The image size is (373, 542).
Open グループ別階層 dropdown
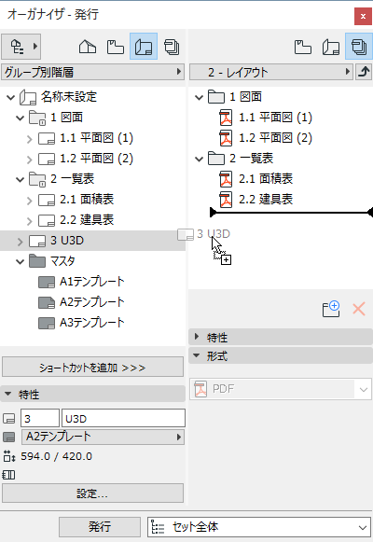click(92, 72)
